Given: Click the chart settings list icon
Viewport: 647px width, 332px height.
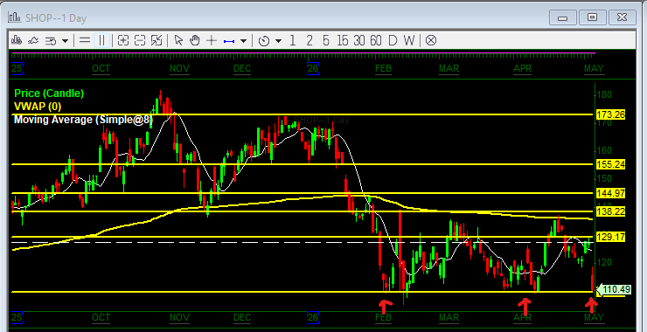Looking at the screenshot, I should click(51, 41).
